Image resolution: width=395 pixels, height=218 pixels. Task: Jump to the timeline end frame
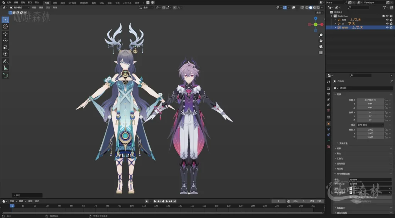[175, 201]
